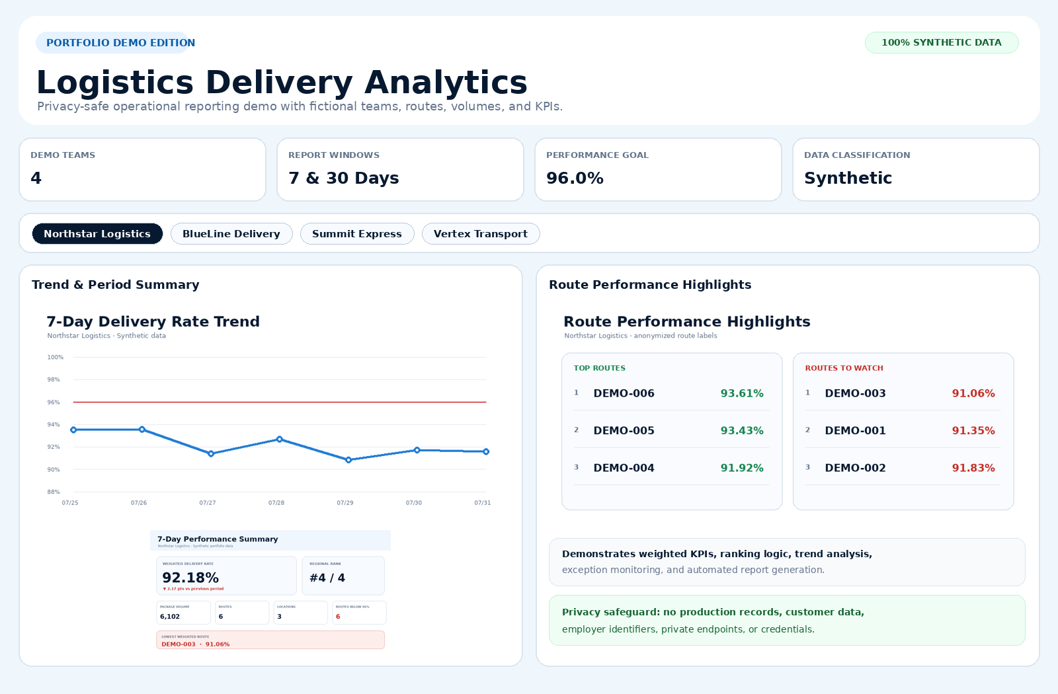Click the 07/27 data point on chart

tap(211, 453)
